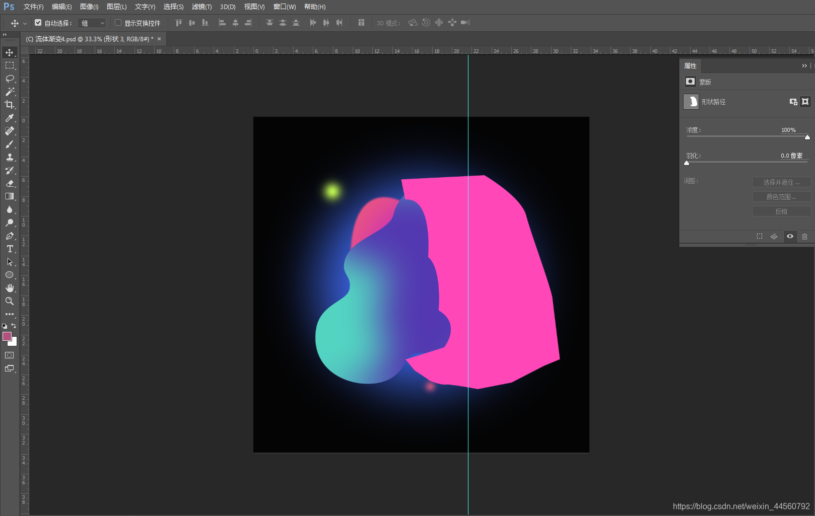Select the Ellipse shape tool
The height and width of the screenshot is (516, 815).
pyautogui.click(x=10, y=275)
